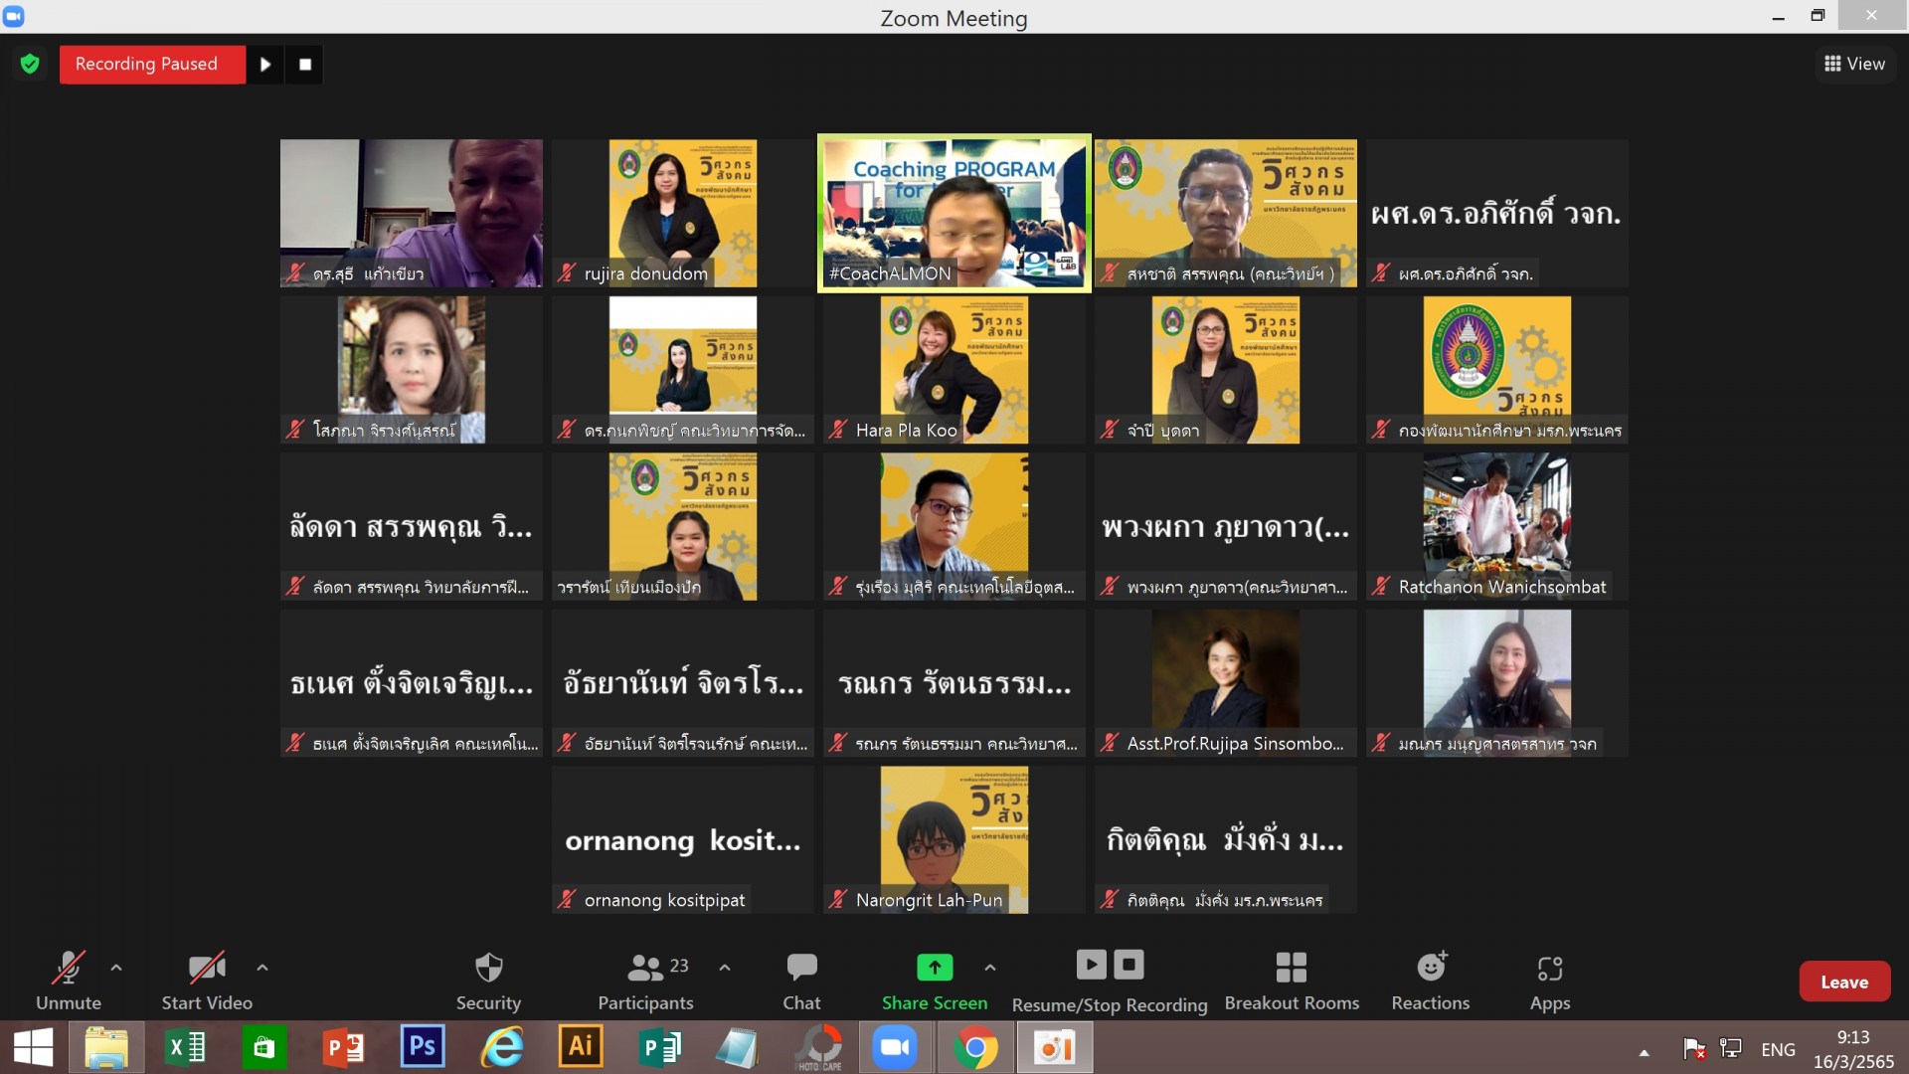Expand the share options arrow beside Share Screen
The image size is (1909, 1074).
[x=990, y=967]
